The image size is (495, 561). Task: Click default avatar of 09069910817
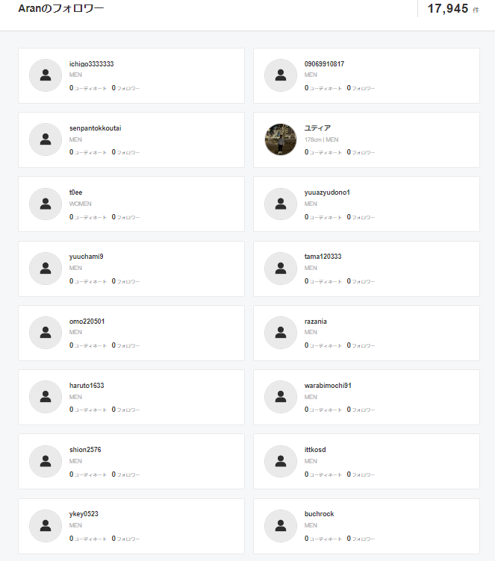281,75
